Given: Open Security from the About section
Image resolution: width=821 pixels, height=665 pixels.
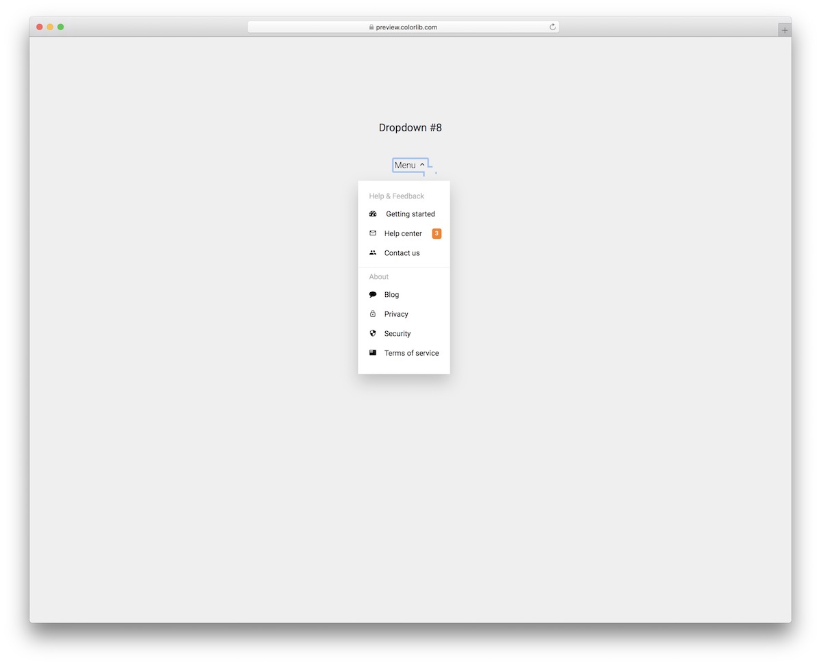Looking at the screenshot, I should pos(398,333).
